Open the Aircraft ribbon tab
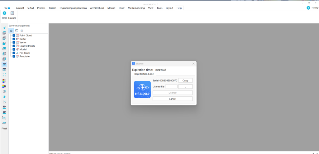This screenshot has height=154, width=319. (20, 8)
